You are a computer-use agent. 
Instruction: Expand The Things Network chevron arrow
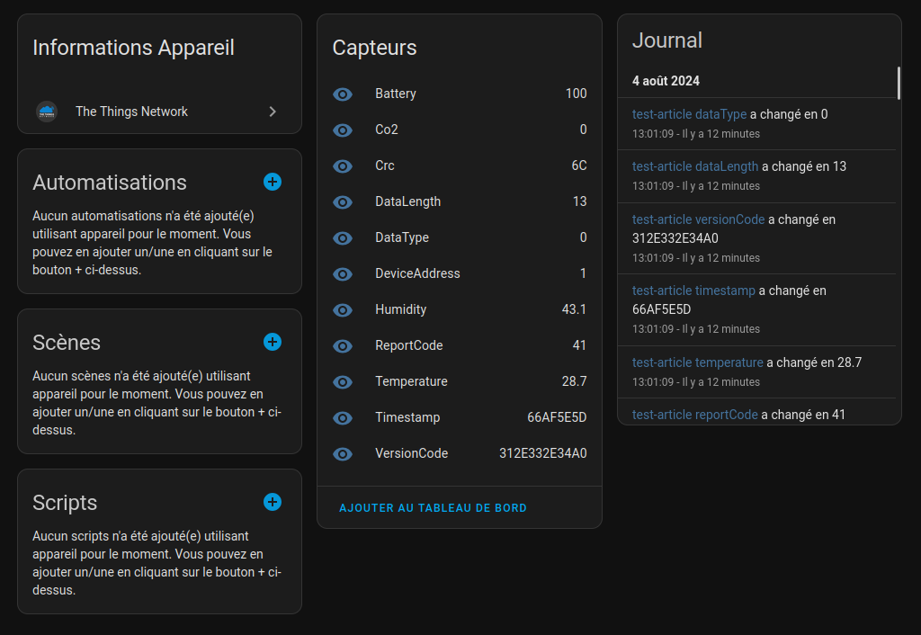[x=273, y=112]
